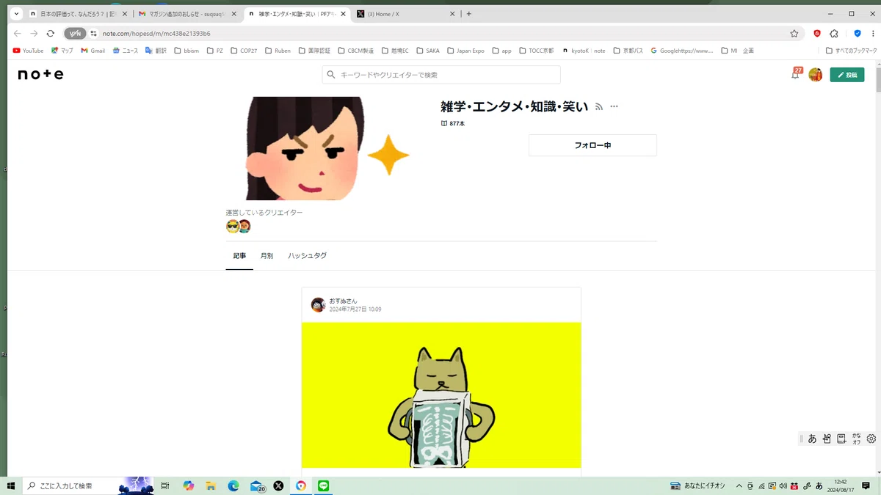Open the Mail taskbar icon with badge 20
The height and width of the screenshot is (495, 881).
point(257,485)
